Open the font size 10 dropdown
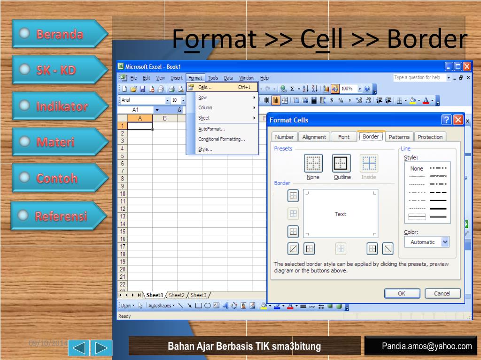This screenshot has height=360, width=481. pyautogui.click(x=183, y=100)
